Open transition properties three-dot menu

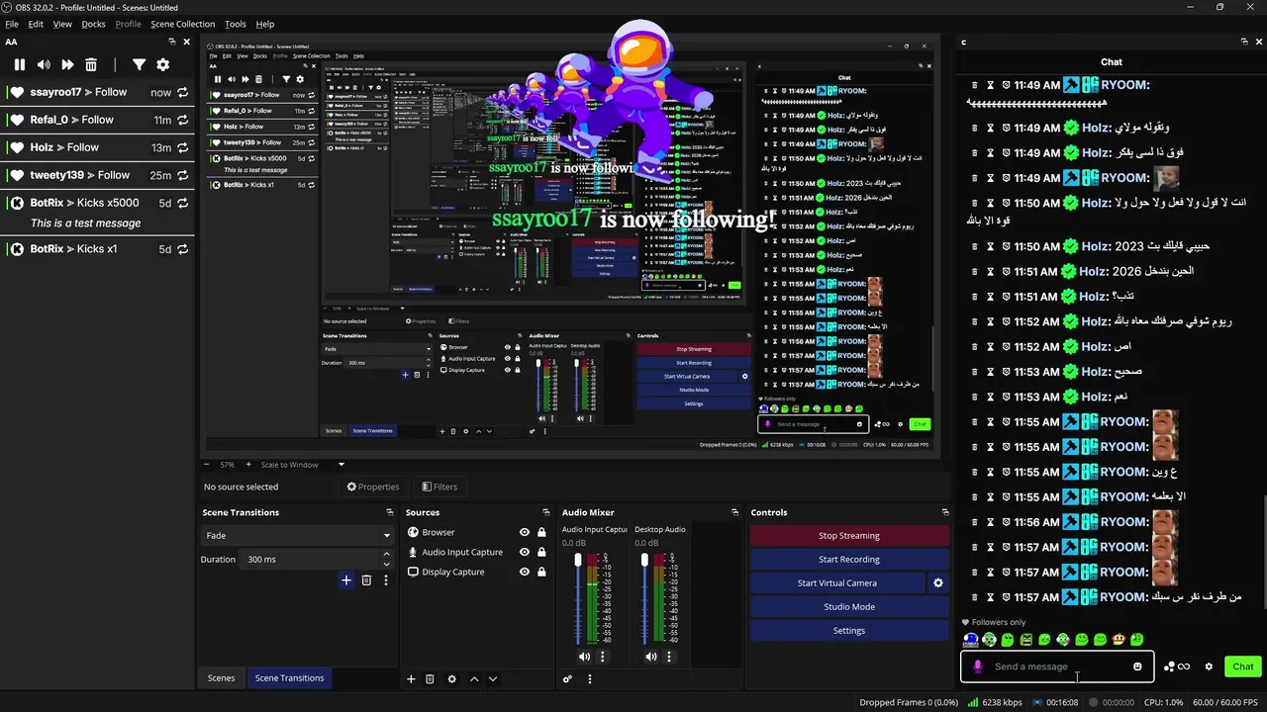(386, 580)
